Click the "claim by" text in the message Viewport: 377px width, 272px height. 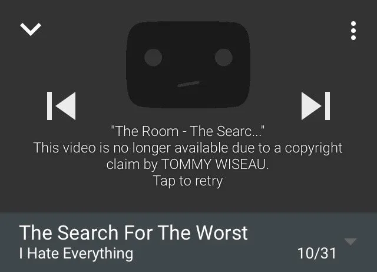click(132, 164)
